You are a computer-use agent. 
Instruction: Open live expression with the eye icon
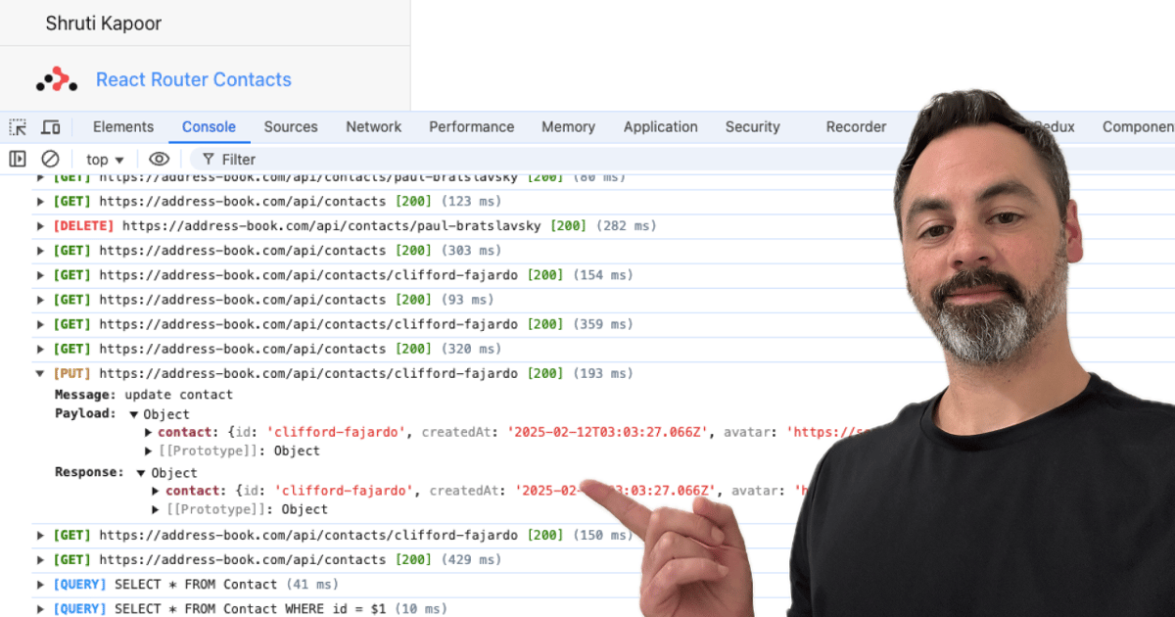pos(159,159)
